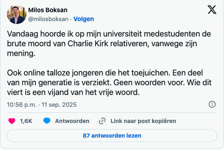
Task: Open the info circle icon
Action: coord(212,104)
